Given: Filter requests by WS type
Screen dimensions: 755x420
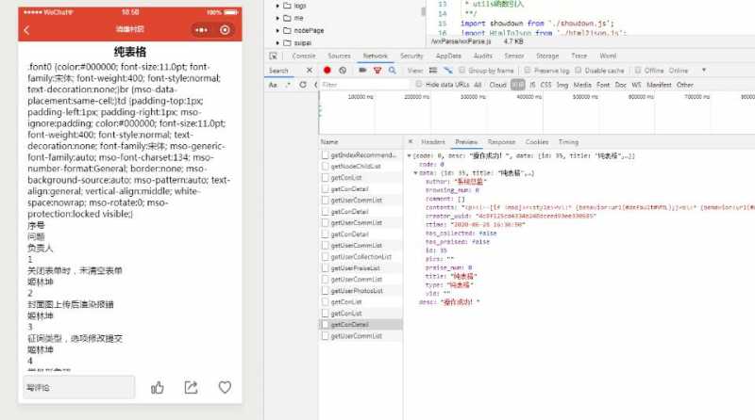Looking at the screenshot, I should [x=636, y=85].
